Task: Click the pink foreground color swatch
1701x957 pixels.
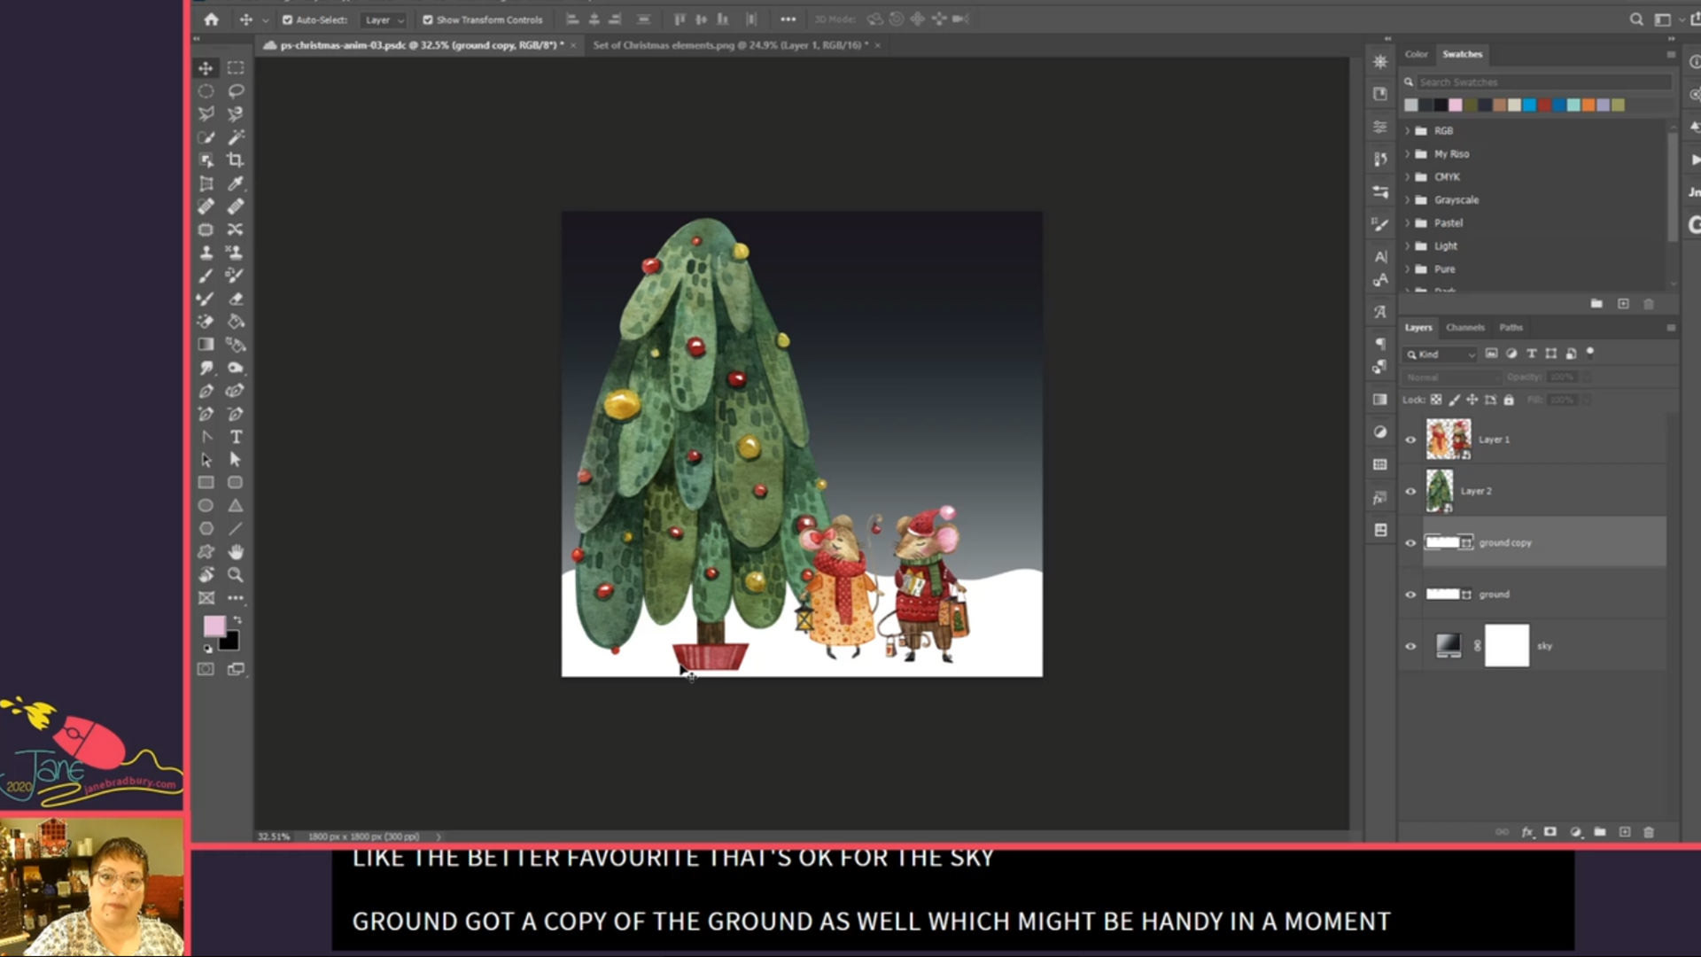Action: coord(214,626)
